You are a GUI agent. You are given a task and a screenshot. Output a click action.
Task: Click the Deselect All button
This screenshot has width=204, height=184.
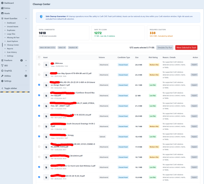(73, 48)
